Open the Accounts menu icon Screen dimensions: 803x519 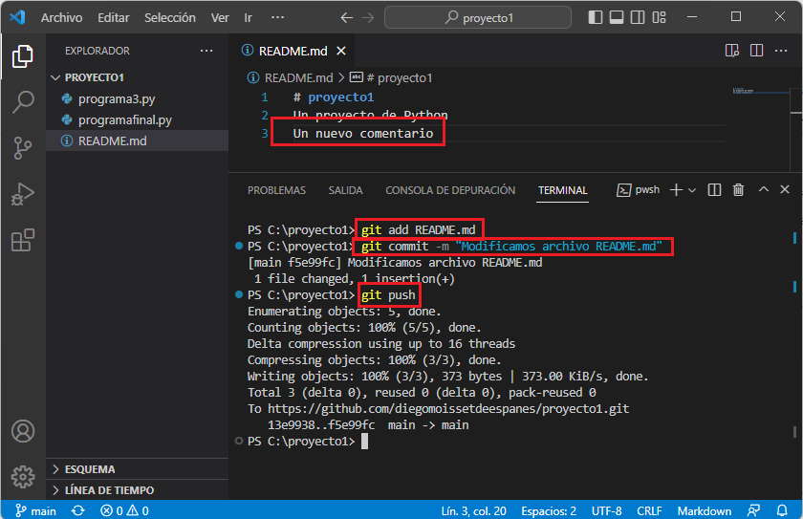(23, 431)
